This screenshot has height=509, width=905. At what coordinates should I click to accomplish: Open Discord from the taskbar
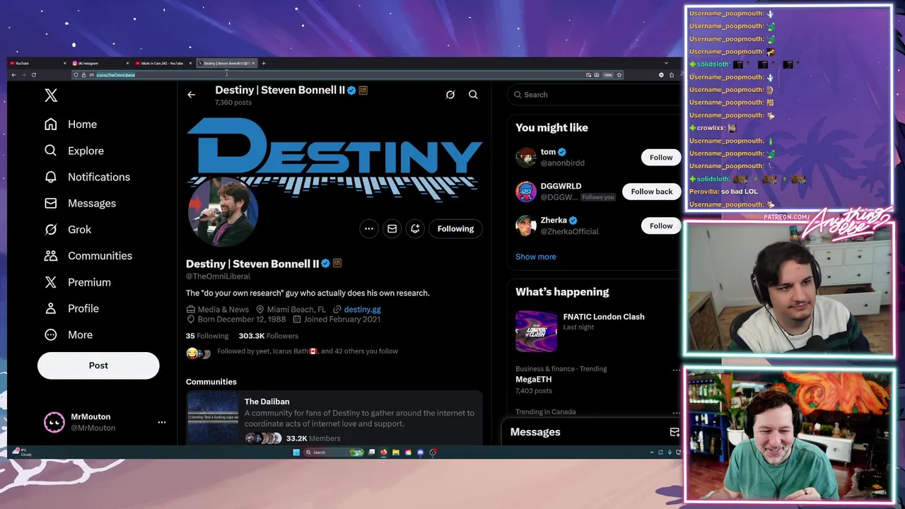pyautogui.click(x=420, y=452)
